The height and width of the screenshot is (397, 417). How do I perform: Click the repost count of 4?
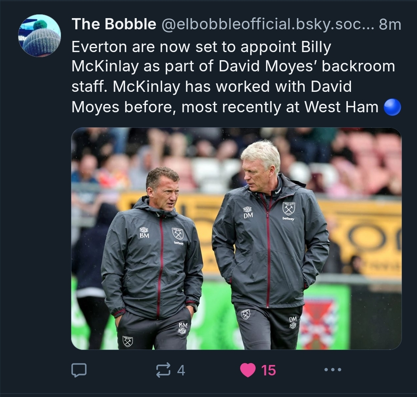coord(181,370)
